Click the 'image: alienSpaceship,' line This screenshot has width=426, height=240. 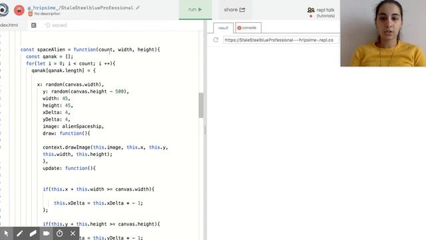pos(73,126)
